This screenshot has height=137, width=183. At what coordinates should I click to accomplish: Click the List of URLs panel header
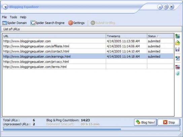tap(91, 29)
